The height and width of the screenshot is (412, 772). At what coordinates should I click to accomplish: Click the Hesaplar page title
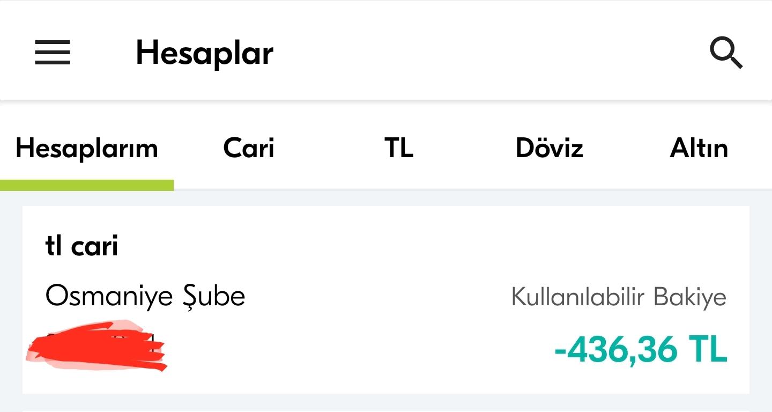pyautogui.click(x=205, y=54)
